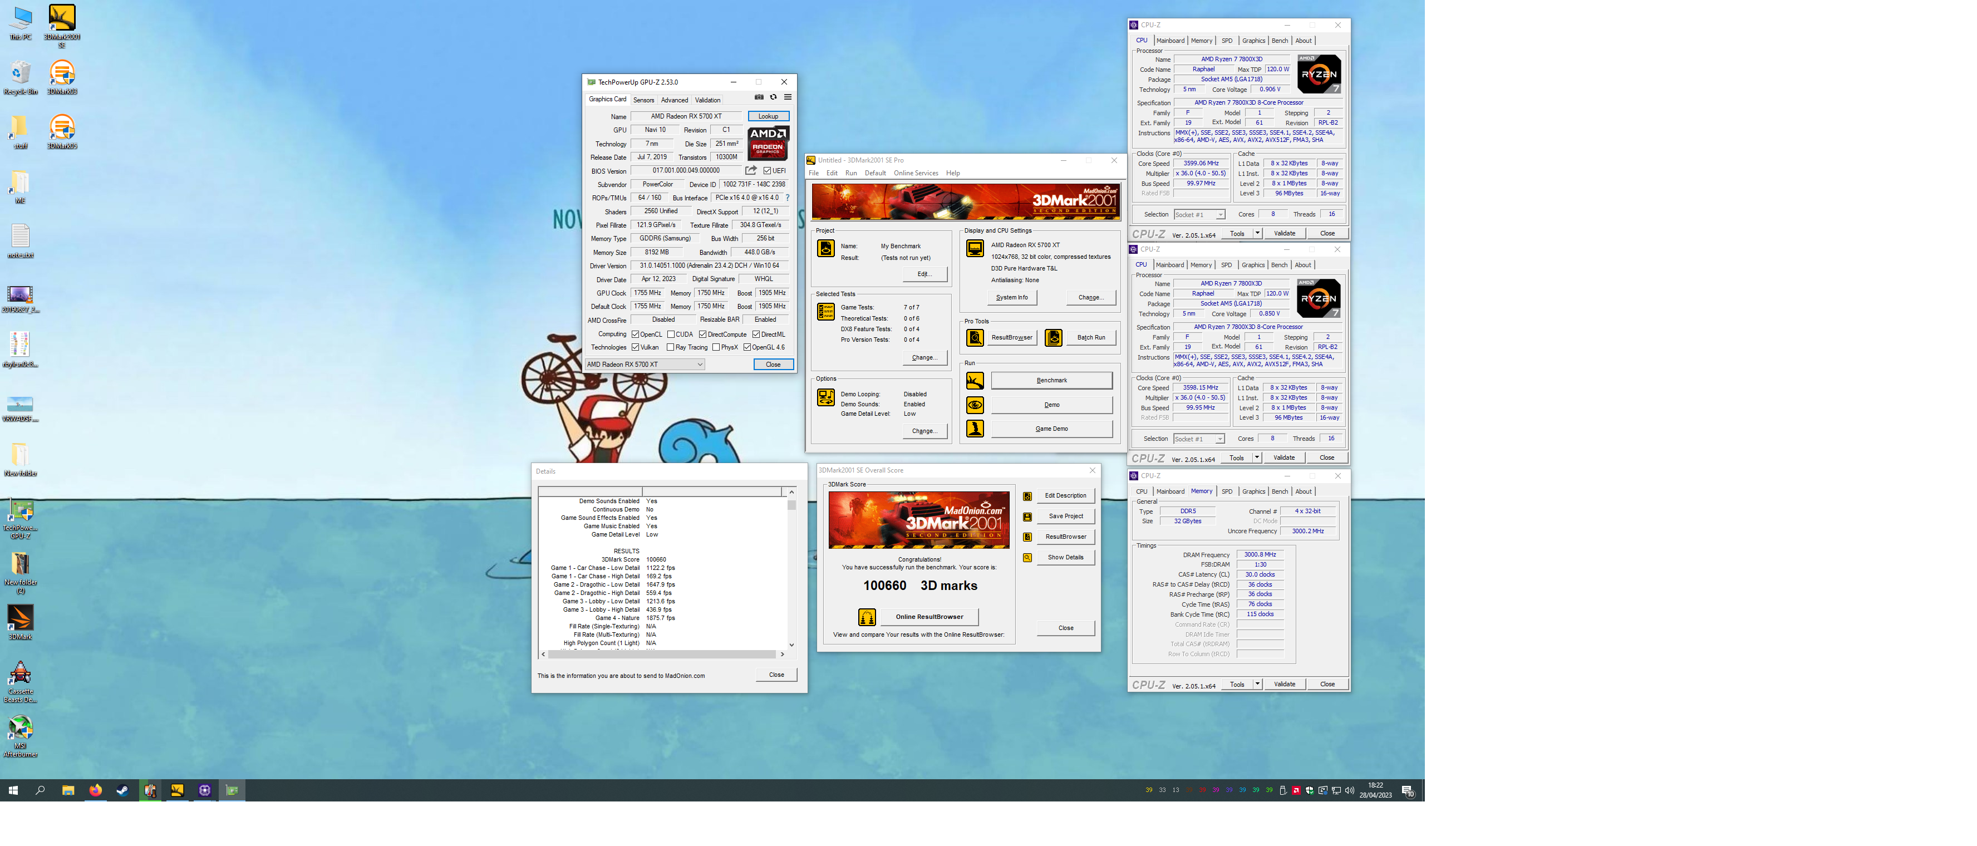The width and height of the screenshot is (1977, 846).
Task: Click GPU-Z refresh icon
Action: (773, 97)
